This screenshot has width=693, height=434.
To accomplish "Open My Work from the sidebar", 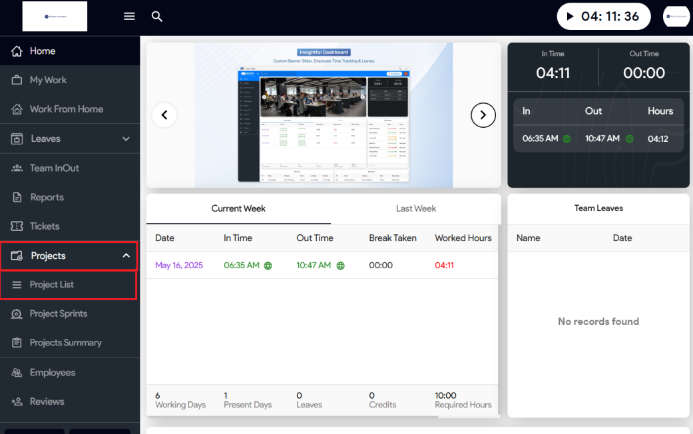I will pos(48,80).
